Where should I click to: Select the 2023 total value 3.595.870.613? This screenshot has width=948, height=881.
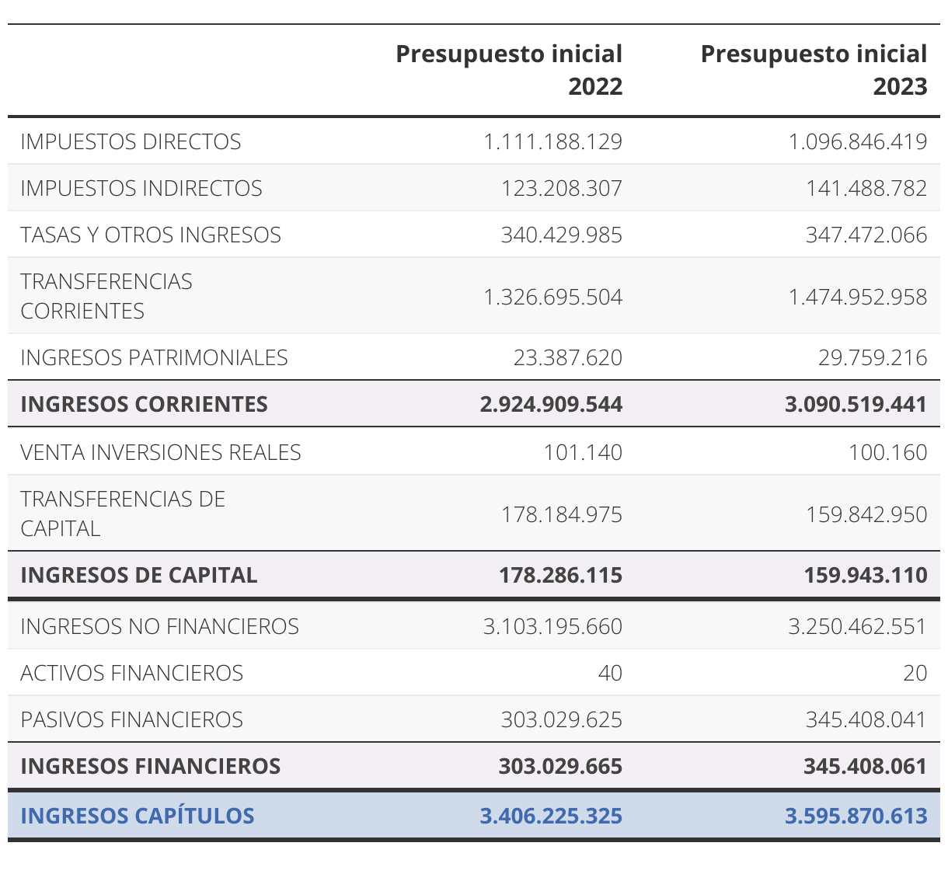[x=856, y=816]
